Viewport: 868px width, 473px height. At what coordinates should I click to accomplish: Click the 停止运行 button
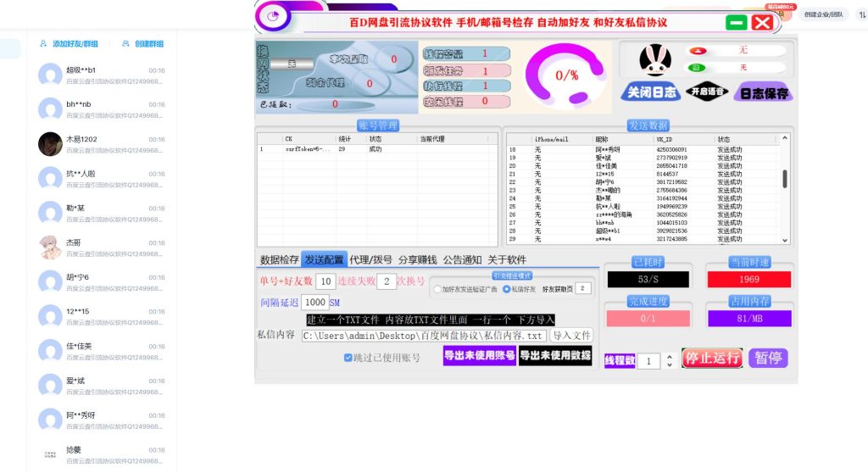point(712,358)
